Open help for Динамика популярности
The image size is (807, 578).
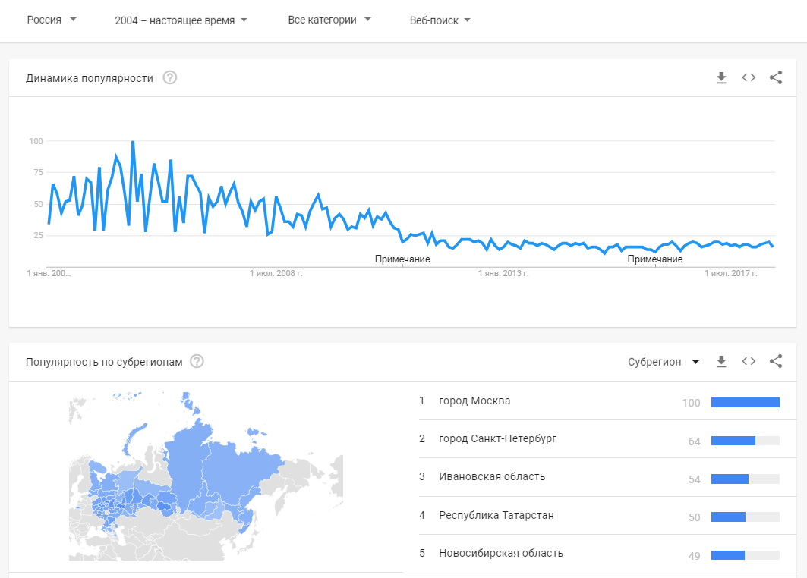tap(170, 77)
